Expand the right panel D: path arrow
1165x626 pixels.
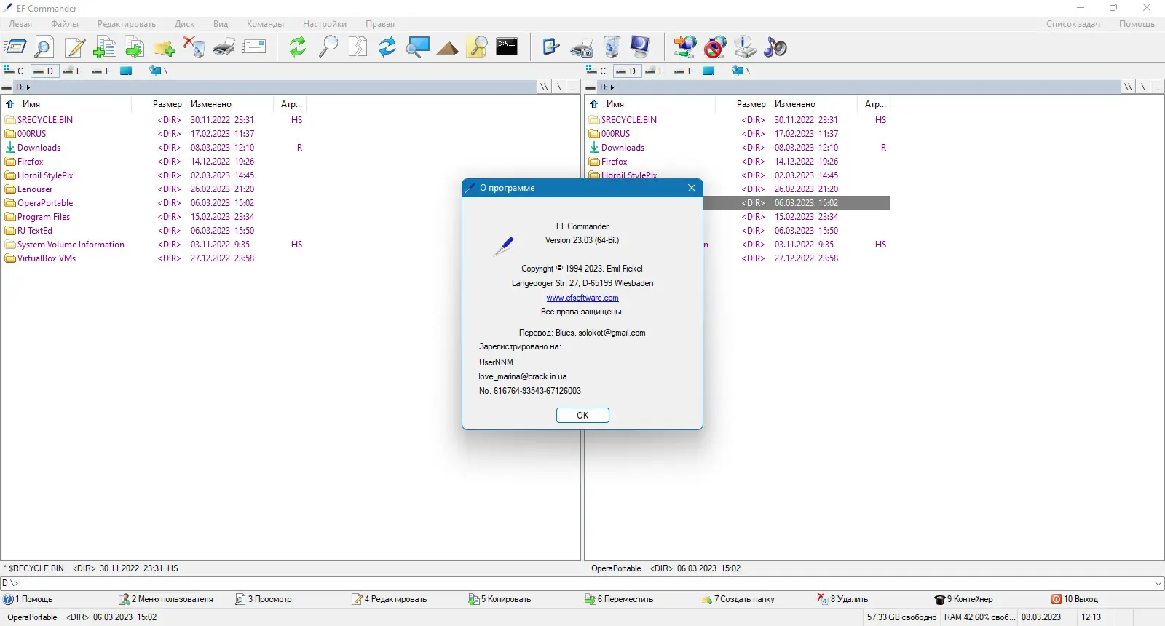[x=612, y=87]
